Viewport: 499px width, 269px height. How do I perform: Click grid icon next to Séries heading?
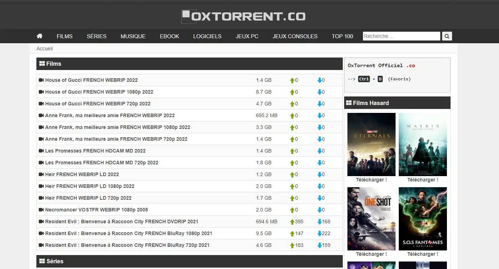(42, 261)
